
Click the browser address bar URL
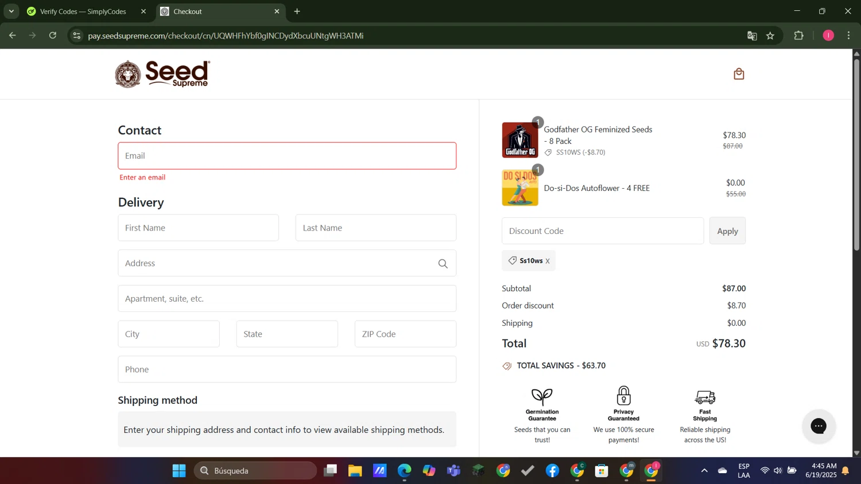coord(226,36)
